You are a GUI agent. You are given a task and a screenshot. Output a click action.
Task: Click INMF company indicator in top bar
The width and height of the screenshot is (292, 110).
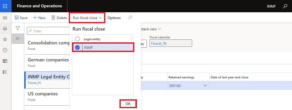tap(272, 6)
